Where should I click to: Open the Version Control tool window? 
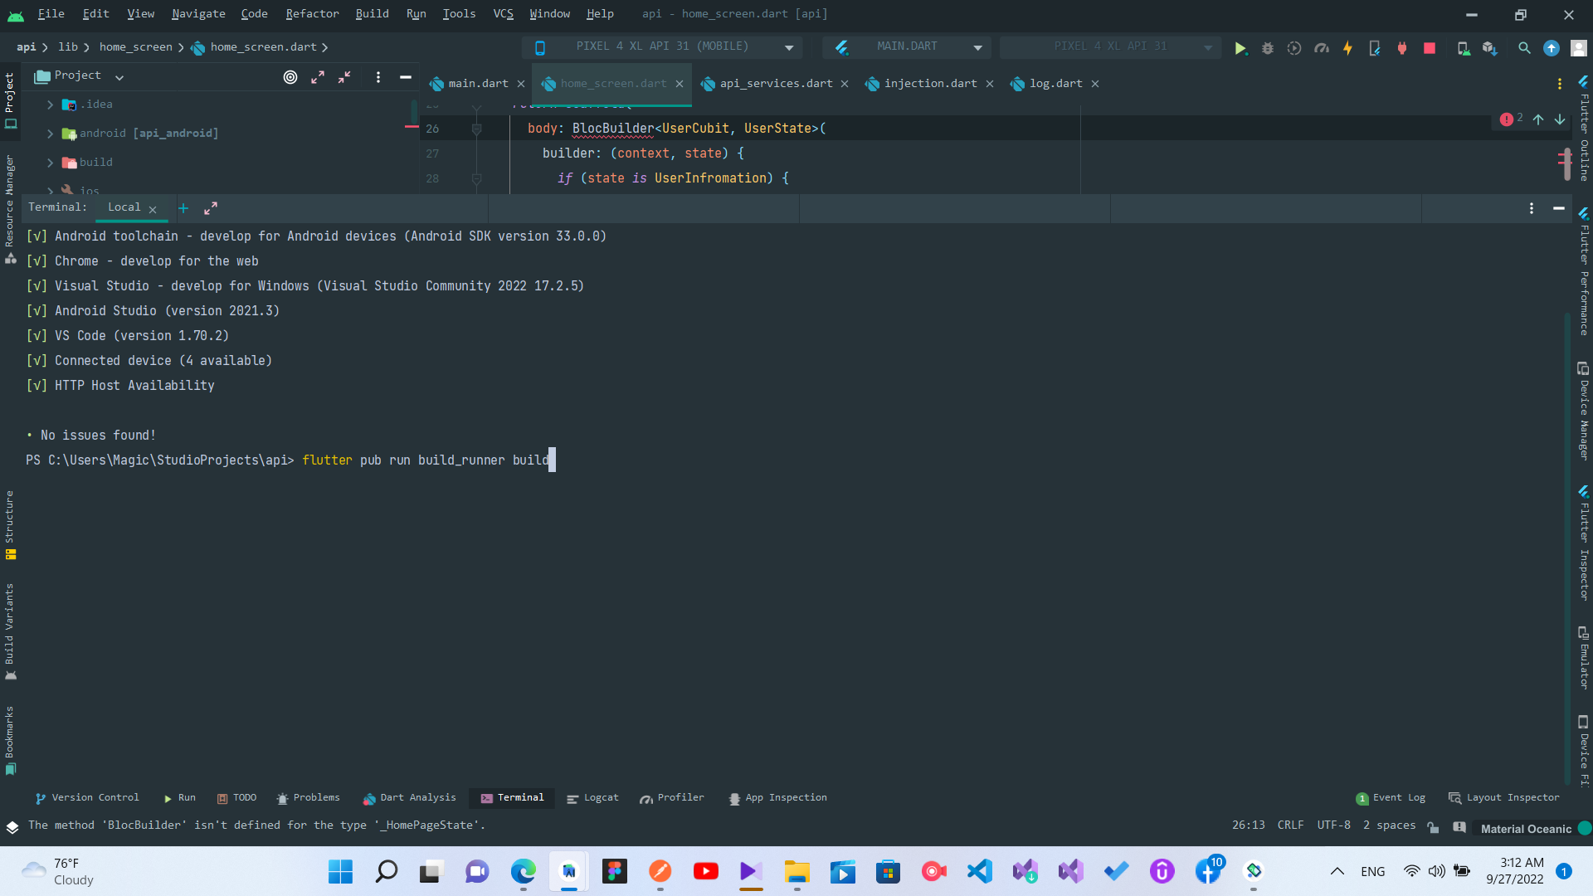(87, 798)
